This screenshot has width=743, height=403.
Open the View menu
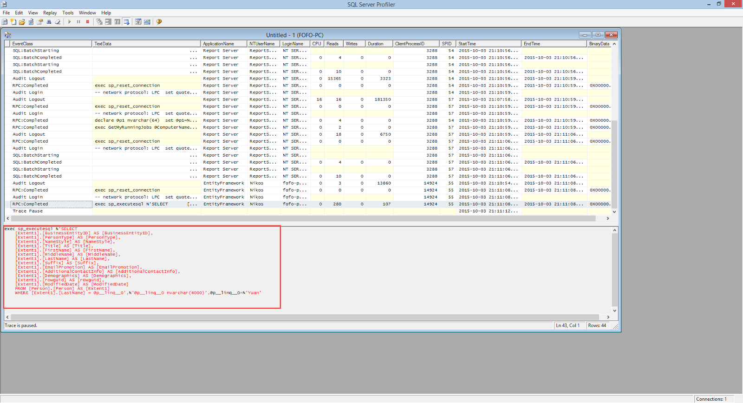(33, 13)
